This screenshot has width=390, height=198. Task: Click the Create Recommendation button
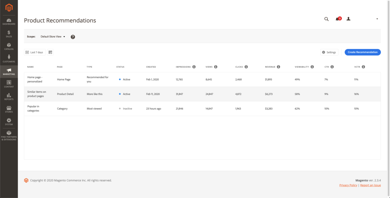click(x=363, y=52)
